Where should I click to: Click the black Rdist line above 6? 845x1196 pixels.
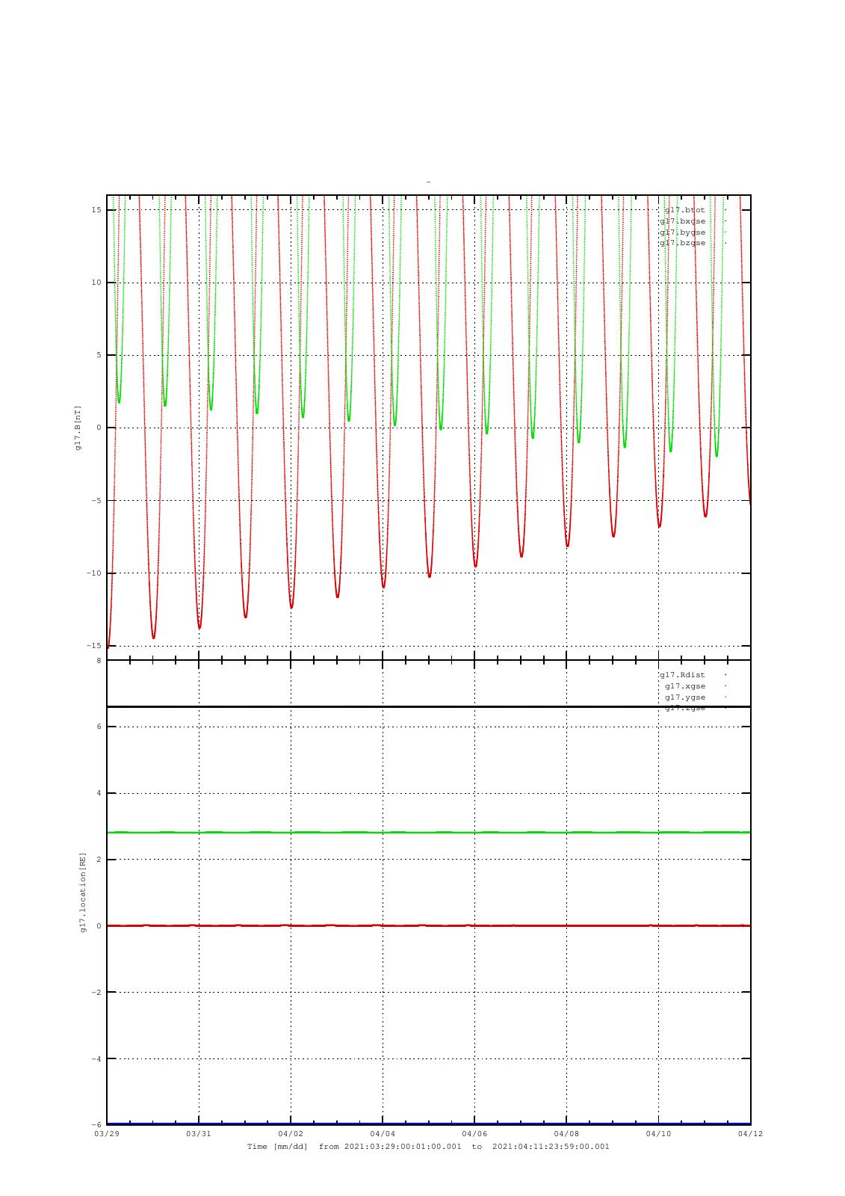pos(428,706)
